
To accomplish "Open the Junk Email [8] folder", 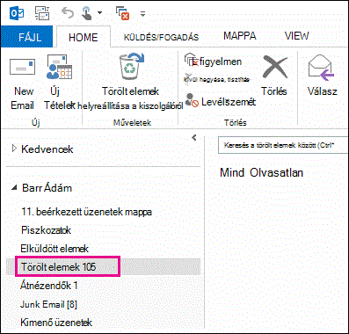I will coord(48,304).
